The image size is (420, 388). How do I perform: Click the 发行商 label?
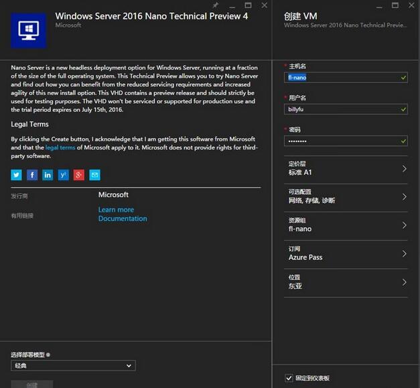19,196
